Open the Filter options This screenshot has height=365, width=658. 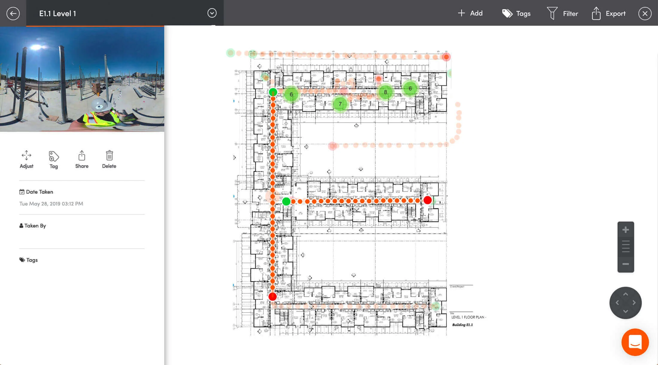[x=563, y=13]
